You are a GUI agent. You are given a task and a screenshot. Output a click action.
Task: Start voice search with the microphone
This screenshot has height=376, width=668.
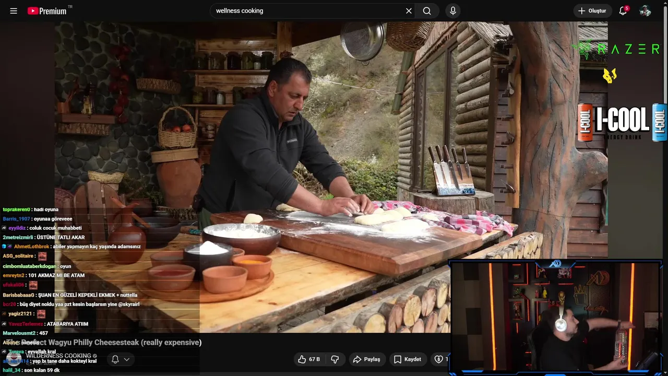(x=453, y=11)
